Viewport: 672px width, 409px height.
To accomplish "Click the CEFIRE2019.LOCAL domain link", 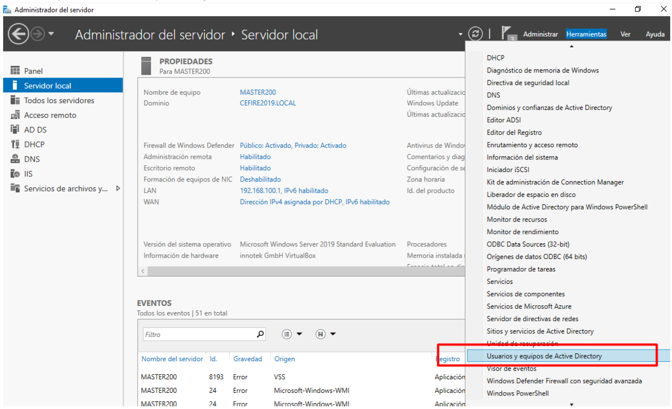I will [x=268, y=103].
